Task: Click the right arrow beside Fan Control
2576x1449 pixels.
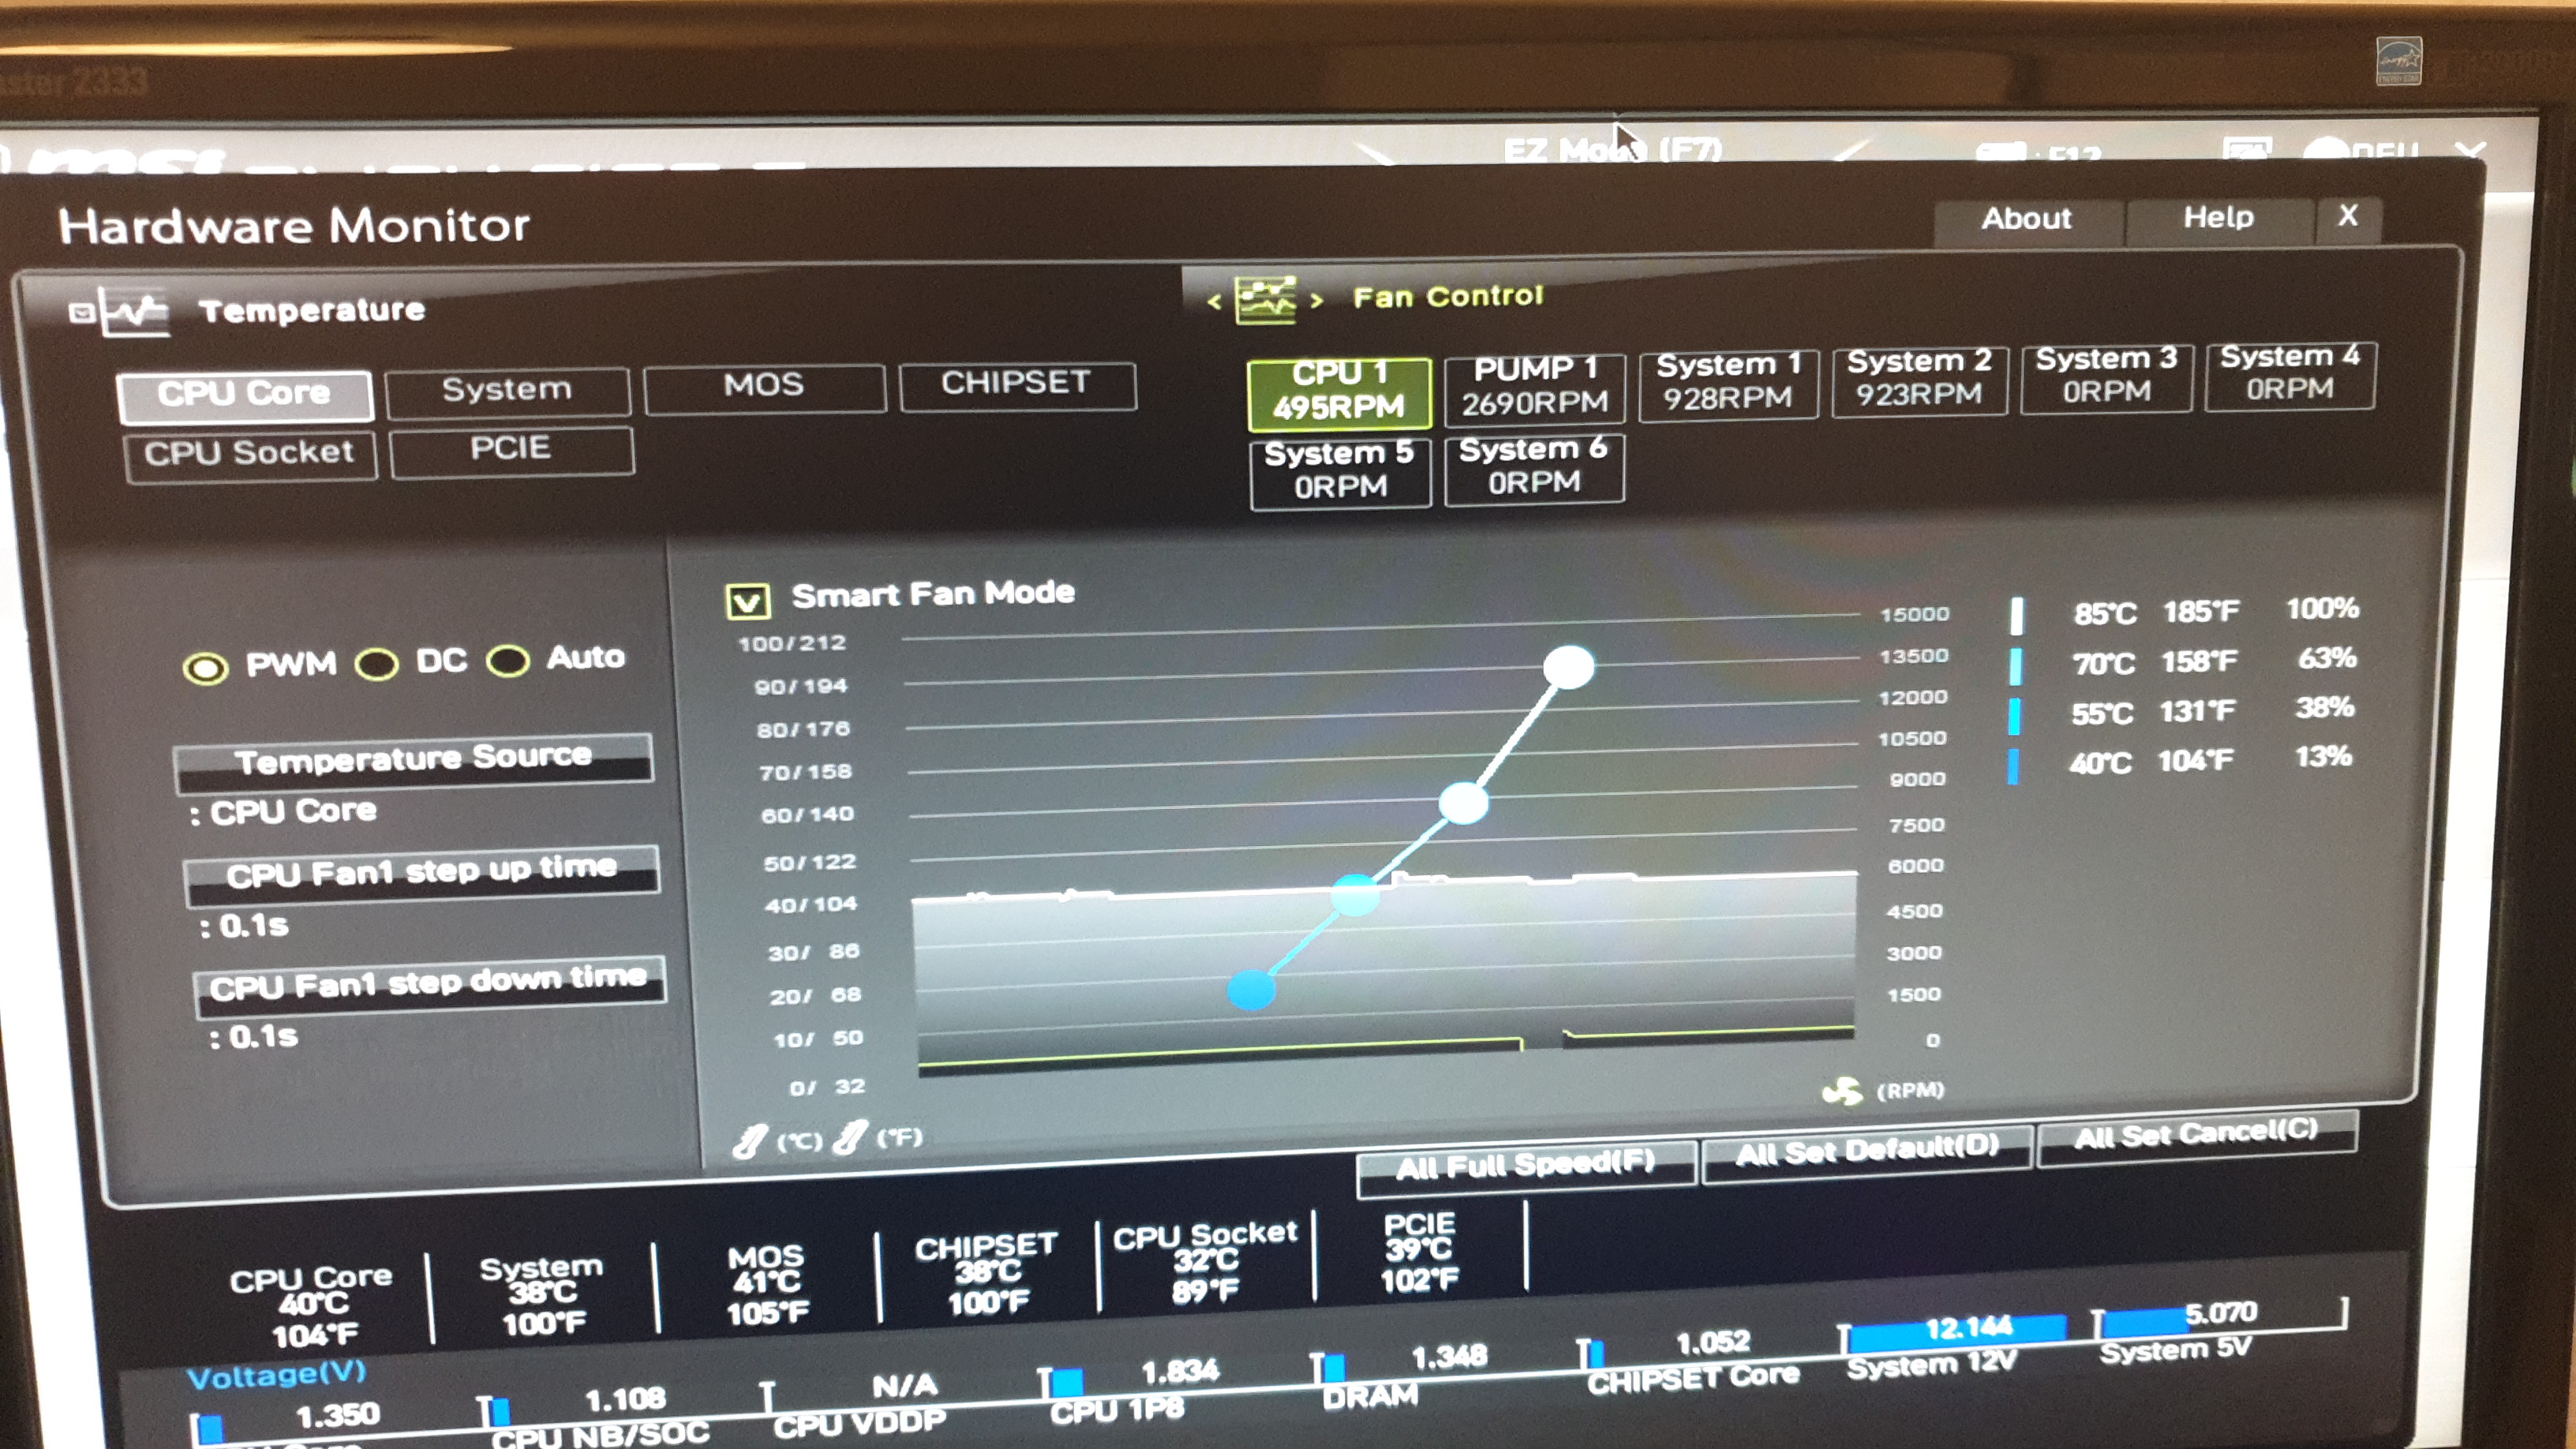Action: [x=1317, y=300]
